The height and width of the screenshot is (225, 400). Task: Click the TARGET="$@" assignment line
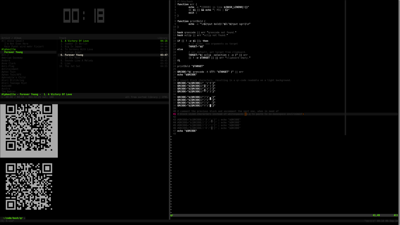tap(196, 47)
